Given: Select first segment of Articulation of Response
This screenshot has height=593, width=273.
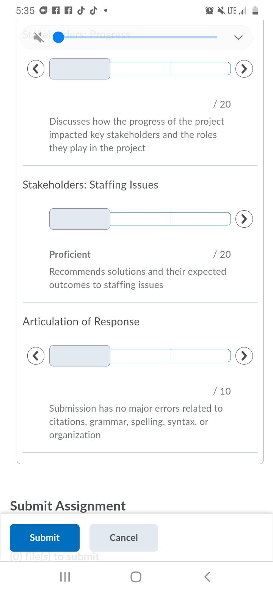Looking at the screenshot, I should [80, 356].
